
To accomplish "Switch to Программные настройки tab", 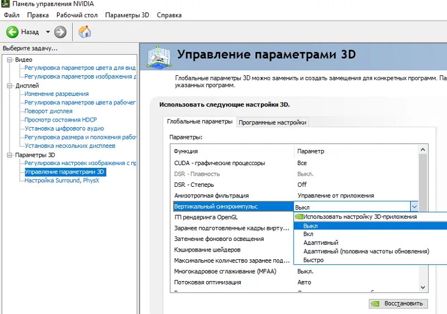I will (x=272, y=122).
